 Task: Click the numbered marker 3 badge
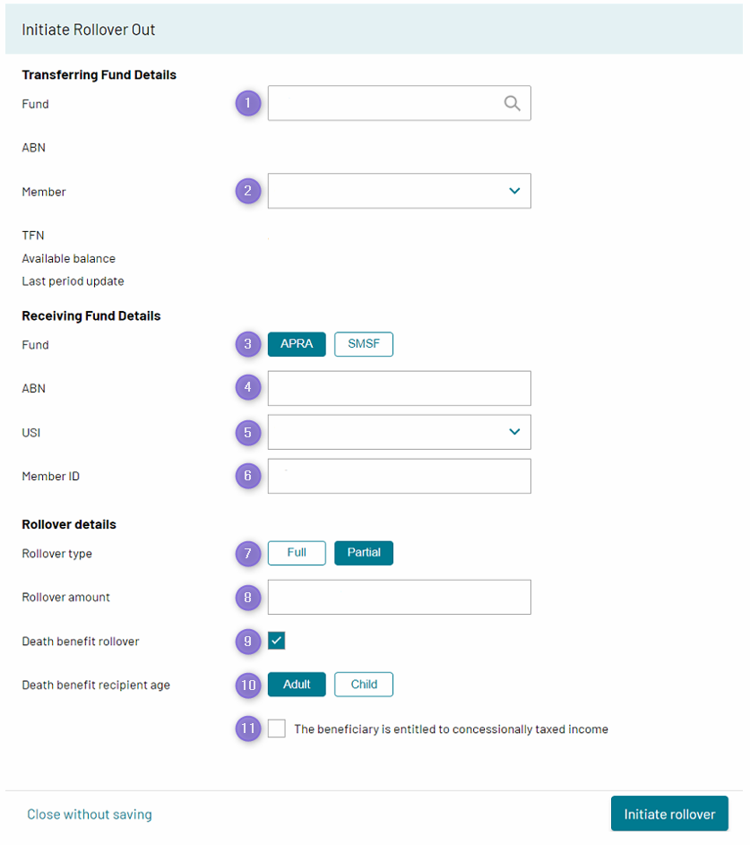[x=248, y=344]
